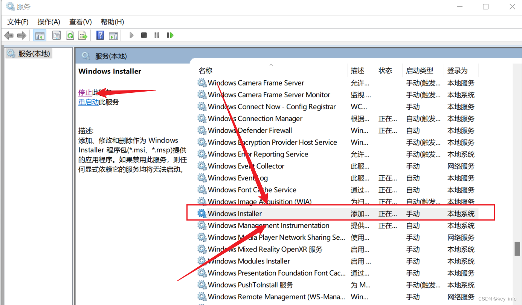Open the 操作(A) menu
Image resolution: width=522 pixels, height=305 pixels.
(49, 22)
